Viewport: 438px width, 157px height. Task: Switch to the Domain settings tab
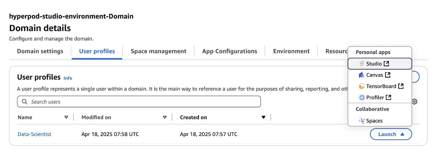pyautogui.click(x=40, y=51)
